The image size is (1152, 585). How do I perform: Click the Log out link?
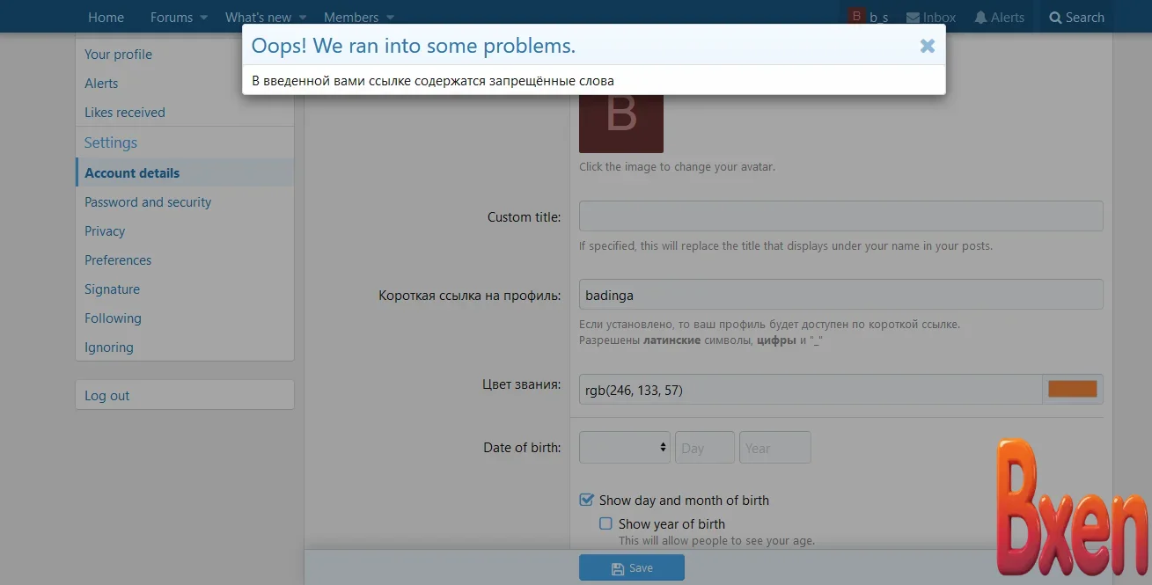click(107, 396)
